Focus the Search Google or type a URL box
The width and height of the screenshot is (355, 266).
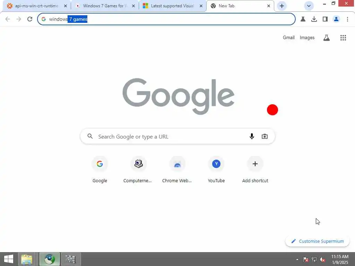tap(178, 136)
